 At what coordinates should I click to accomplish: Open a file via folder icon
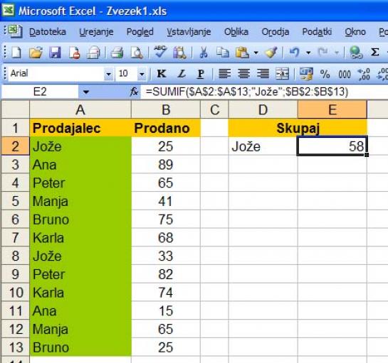tap(36, 53)
